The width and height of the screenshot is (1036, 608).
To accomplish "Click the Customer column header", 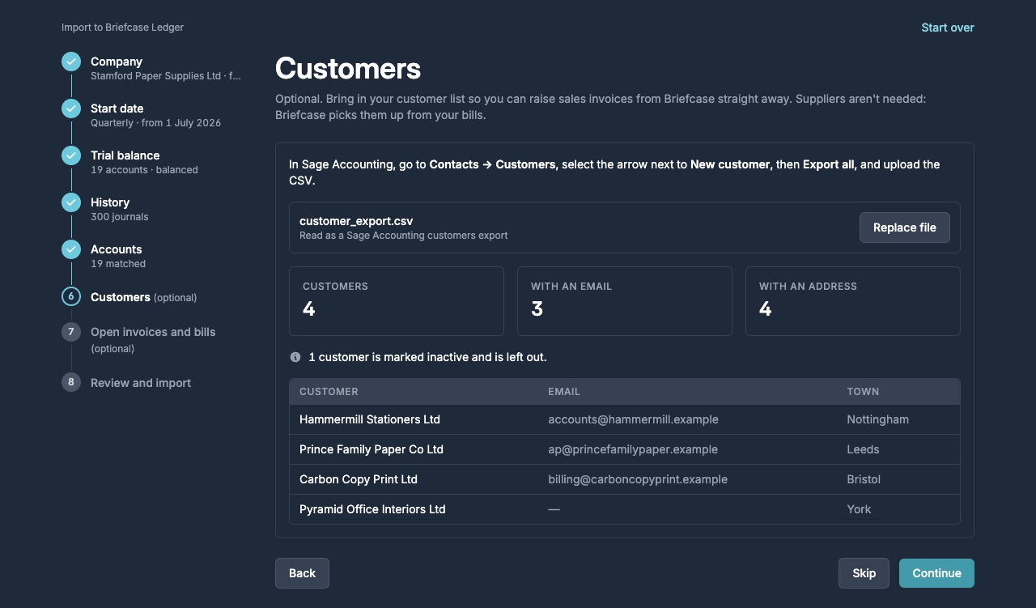I will pos(329,392).
